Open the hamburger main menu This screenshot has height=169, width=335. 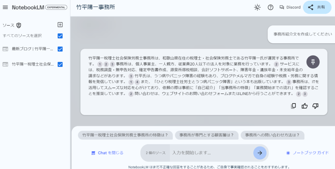pyautogui.click(x=5, y=7)
